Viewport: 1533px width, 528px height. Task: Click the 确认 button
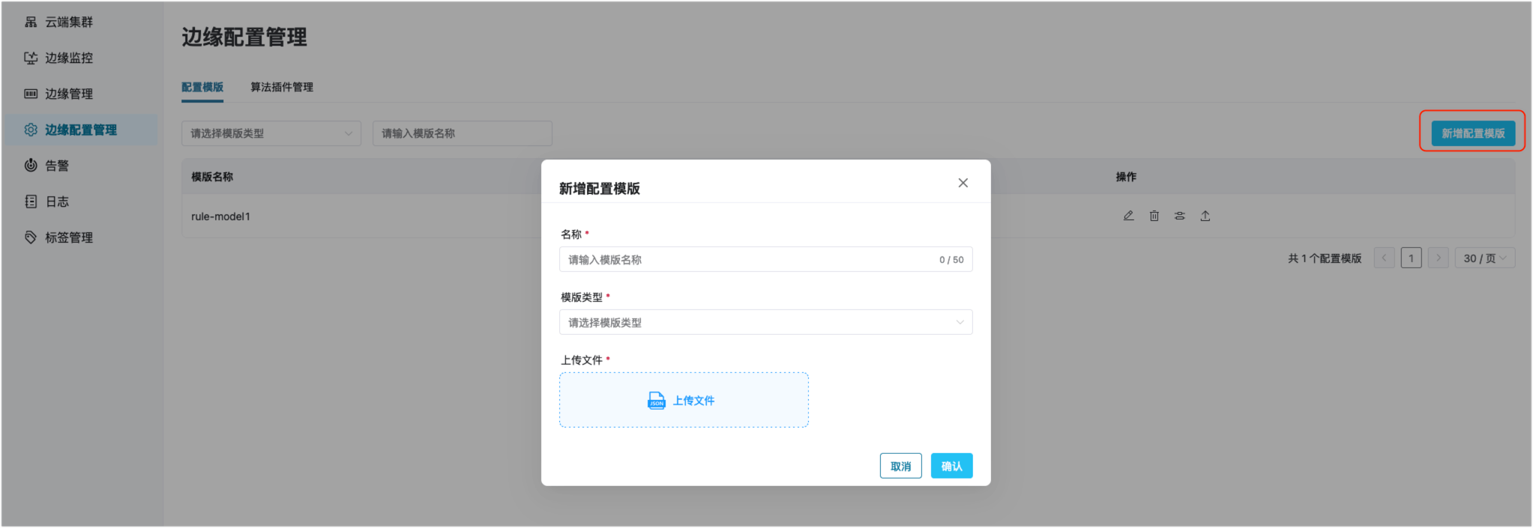click(951, 466)
